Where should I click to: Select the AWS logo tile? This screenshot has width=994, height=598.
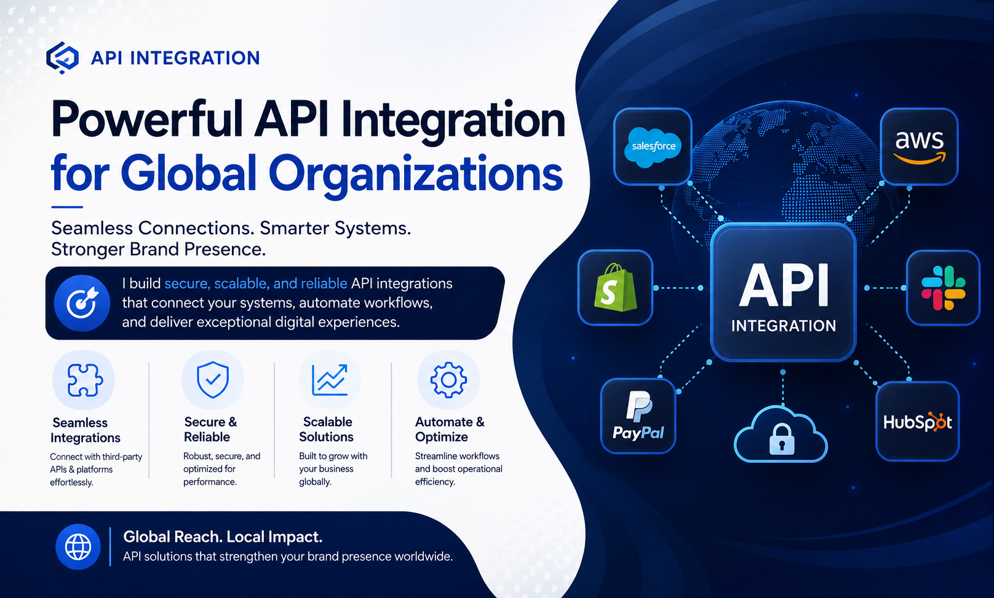point(919,146)
